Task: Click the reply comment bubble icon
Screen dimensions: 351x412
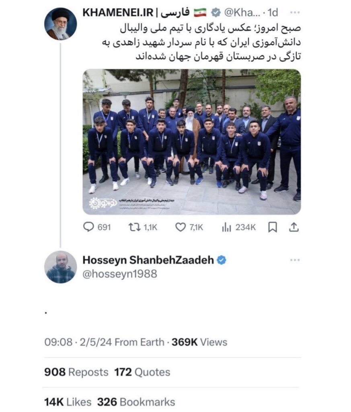Action: [x=88, y=227]
